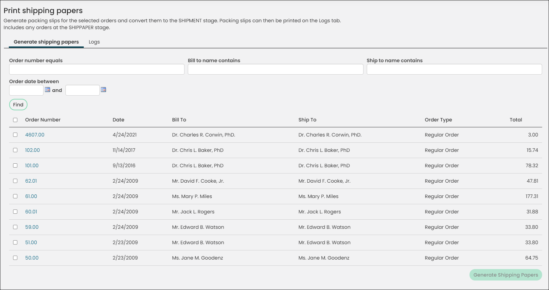Click the Order Number column header
549x290 pixels.
pos(43,120)
